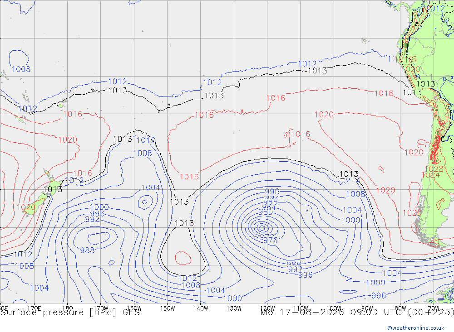Click the 180 longitude label
The height and width of the screenshot is (332, 454).
68,308
